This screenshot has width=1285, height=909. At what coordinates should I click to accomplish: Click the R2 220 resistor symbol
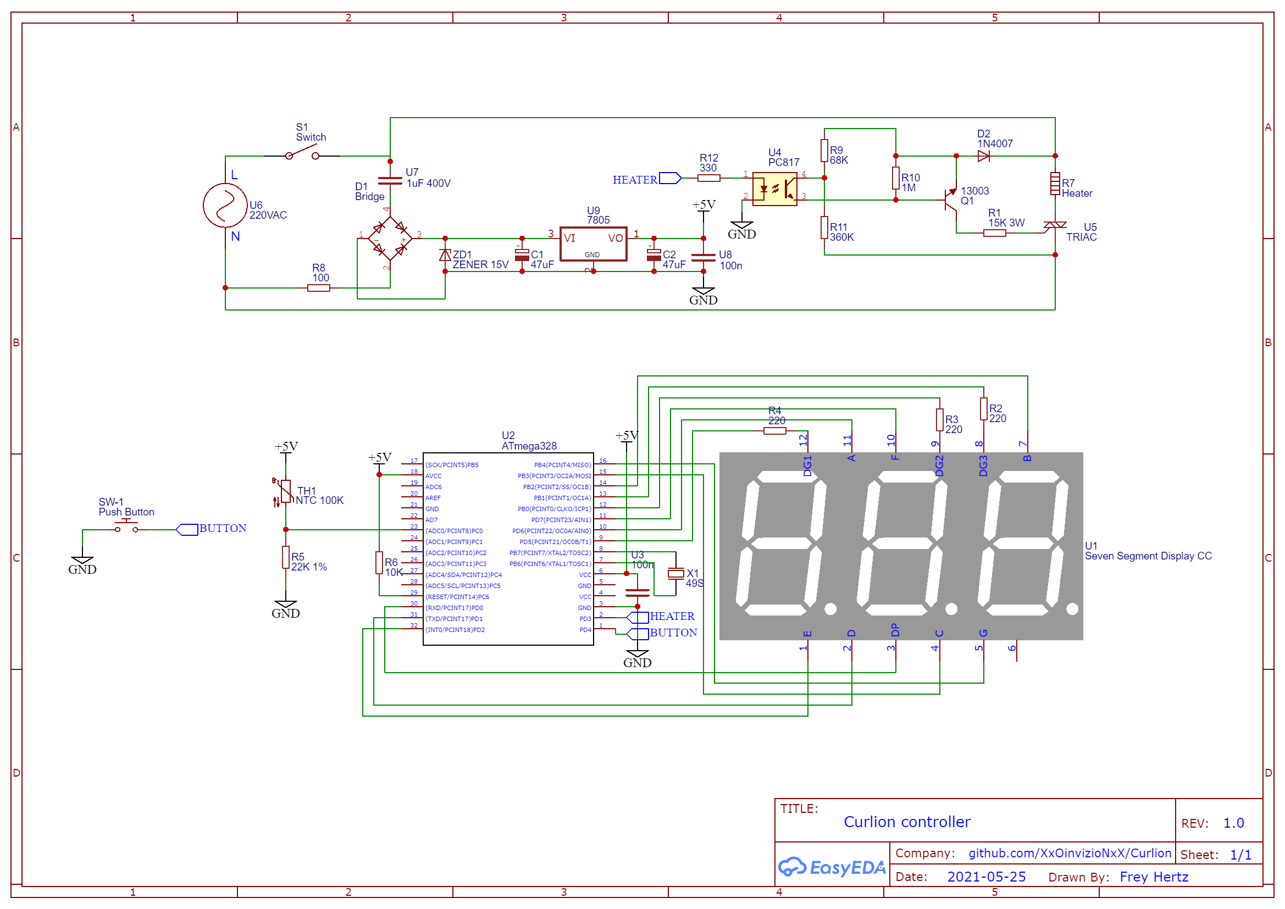click(983, 408)
